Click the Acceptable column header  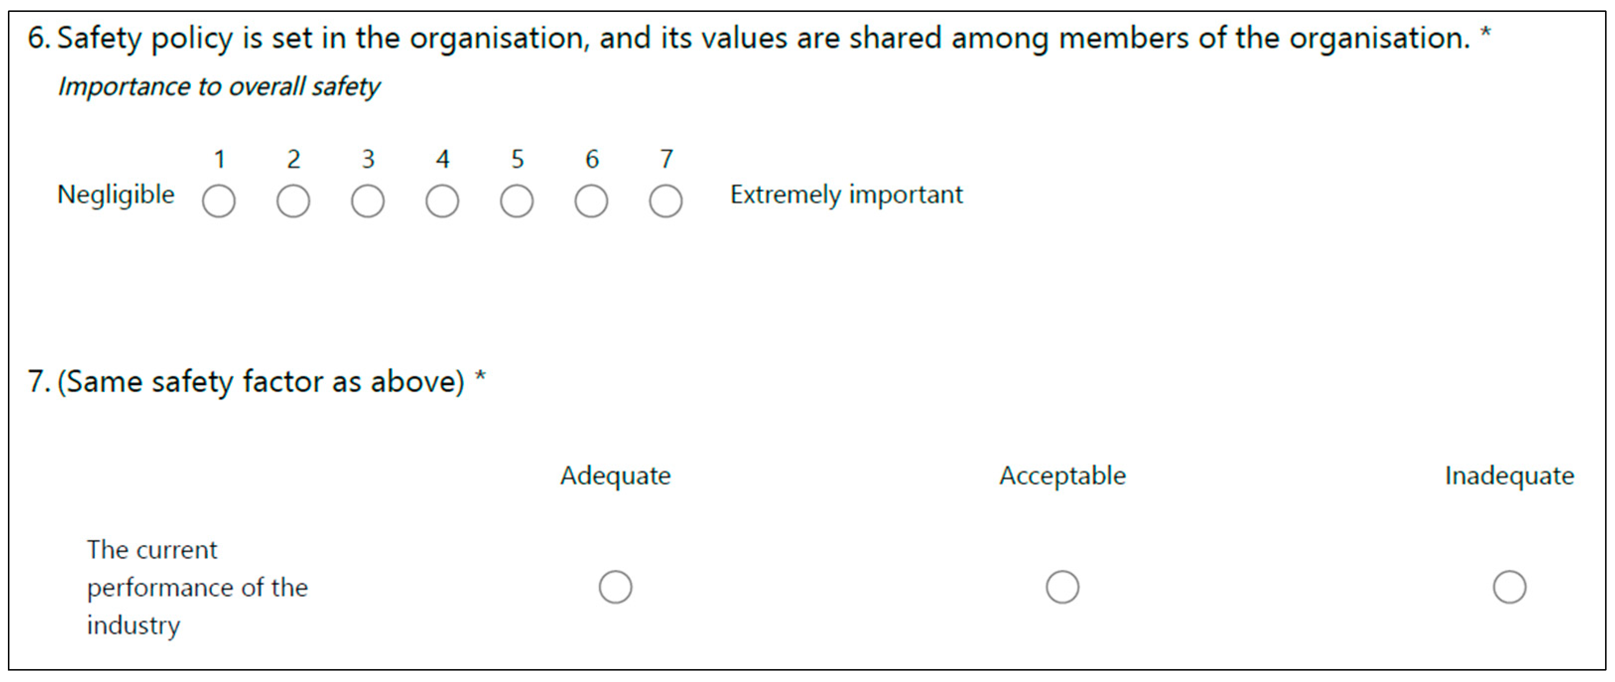coord(1063,476)
